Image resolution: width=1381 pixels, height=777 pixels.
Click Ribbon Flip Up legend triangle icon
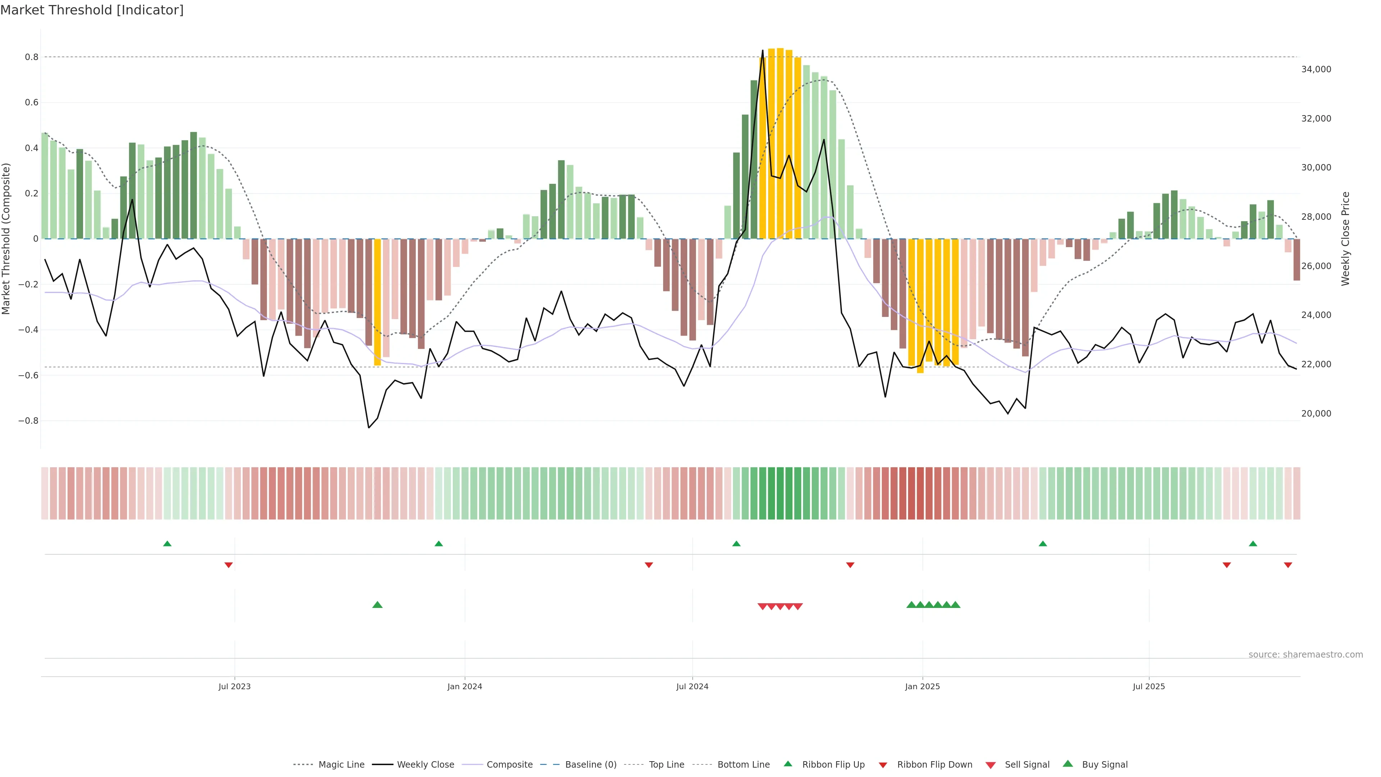pos(788,764)
